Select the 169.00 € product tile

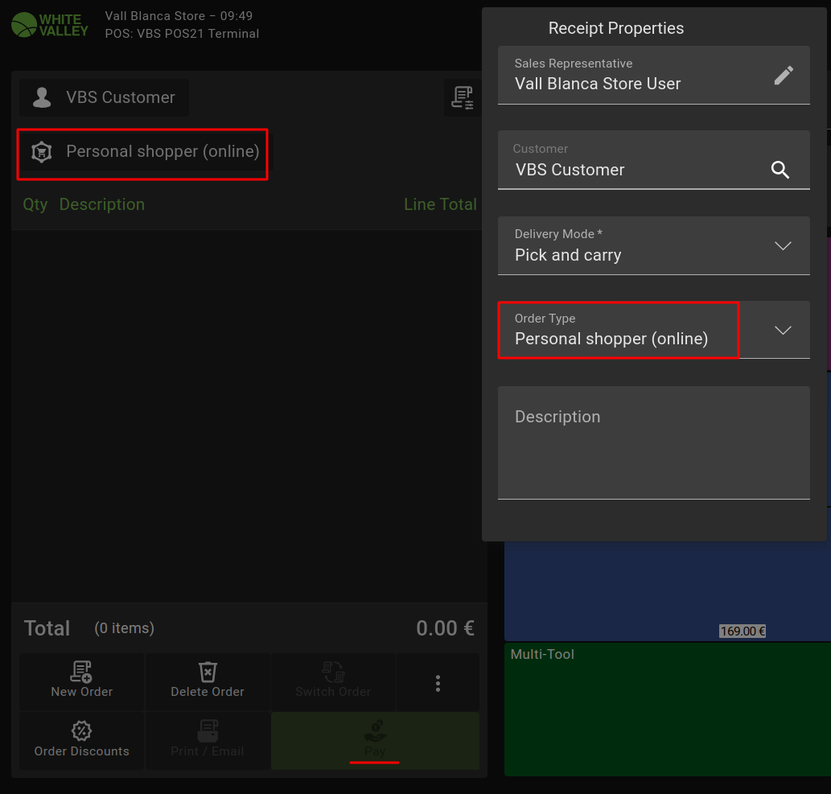667,591
